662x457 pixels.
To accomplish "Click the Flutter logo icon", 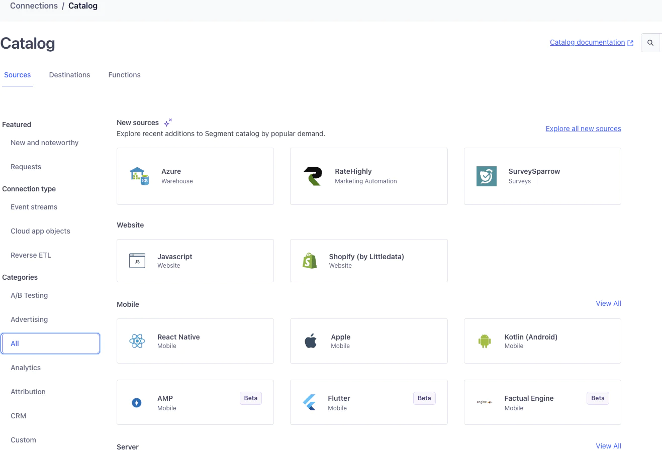I will point(310,402).
